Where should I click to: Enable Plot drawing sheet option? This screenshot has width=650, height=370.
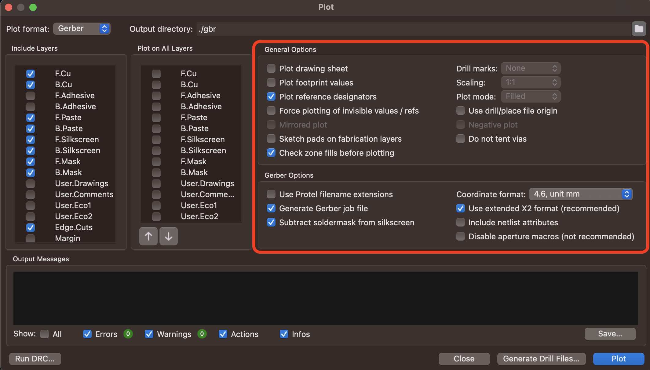tap(271, 68)
